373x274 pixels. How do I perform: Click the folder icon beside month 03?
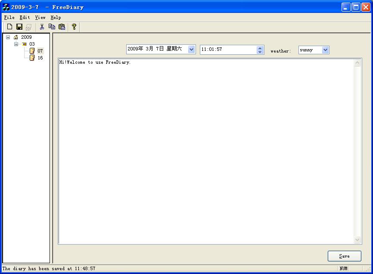click(x=24, y=44)
